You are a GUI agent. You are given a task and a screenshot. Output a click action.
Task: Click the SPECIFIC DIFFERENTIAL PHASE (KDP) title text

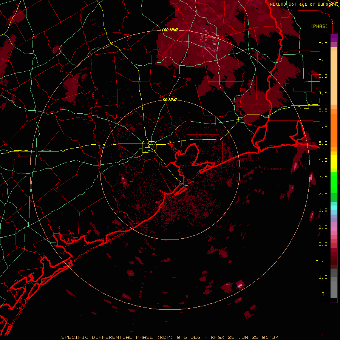pyautogui.click(x=118, y=337)
